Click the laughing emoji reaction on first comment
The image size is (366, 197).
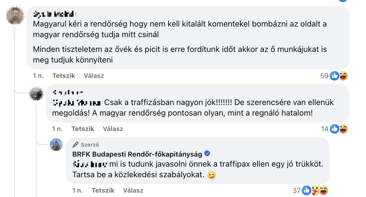[343, 76]
